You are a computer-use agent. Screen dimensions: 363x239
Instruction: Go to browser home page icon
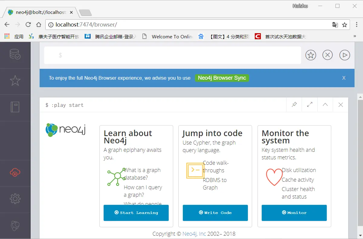pos(39,25)
